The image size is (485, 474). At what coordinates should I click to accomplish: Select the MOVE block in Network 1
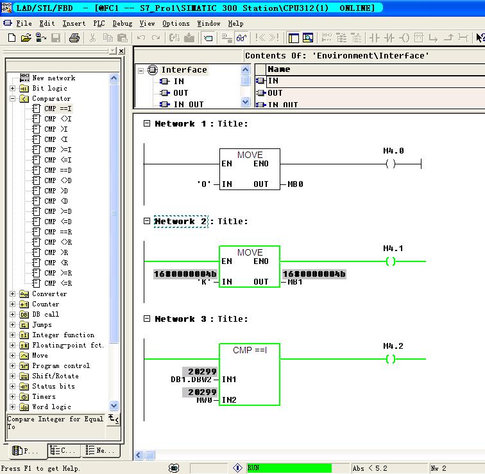(x=250, y=169)
